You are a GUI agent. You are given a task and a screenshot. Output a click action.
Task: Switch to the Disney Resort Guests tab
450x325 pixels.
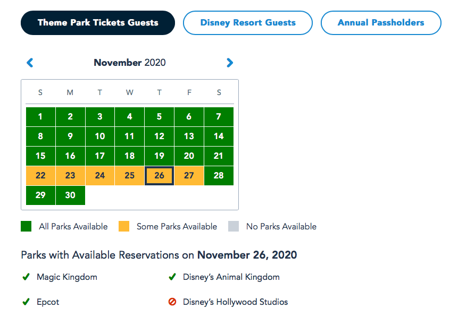click(x=248, y=23)
